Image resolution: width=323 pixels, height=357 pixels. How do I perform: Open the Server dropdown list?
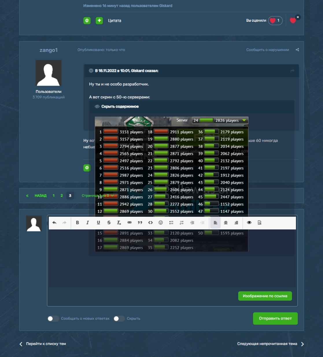coord(220,120)
